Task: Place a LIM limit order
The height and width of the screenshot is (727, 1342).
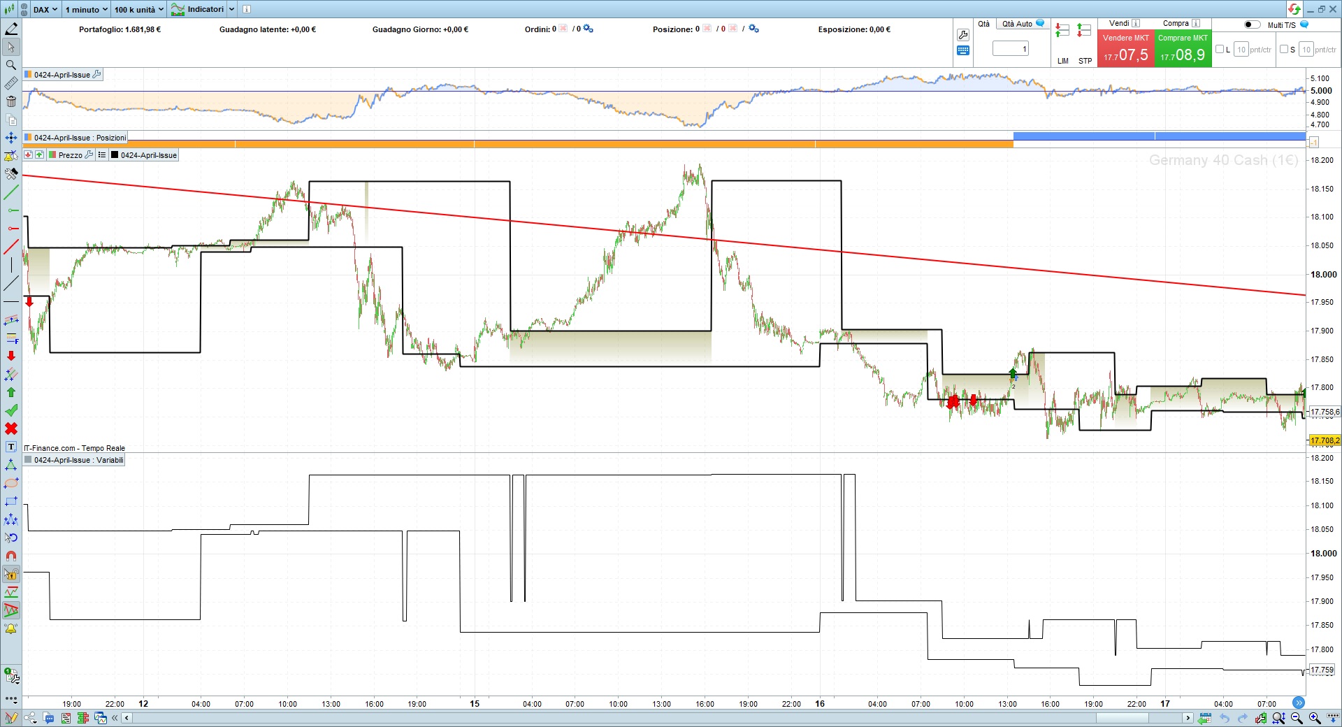Action: pyautogui.click(x=1062, y=43)
